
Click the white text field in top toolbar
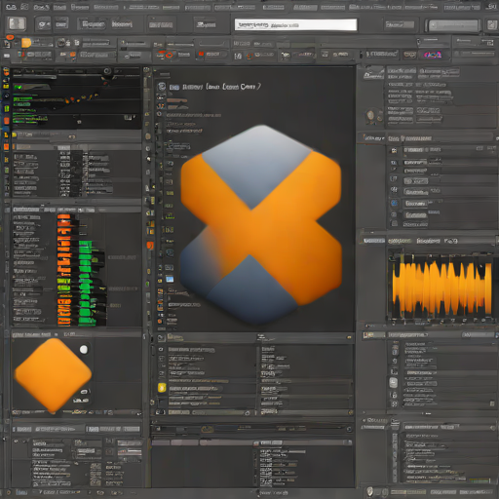click(x=295, y=24)
